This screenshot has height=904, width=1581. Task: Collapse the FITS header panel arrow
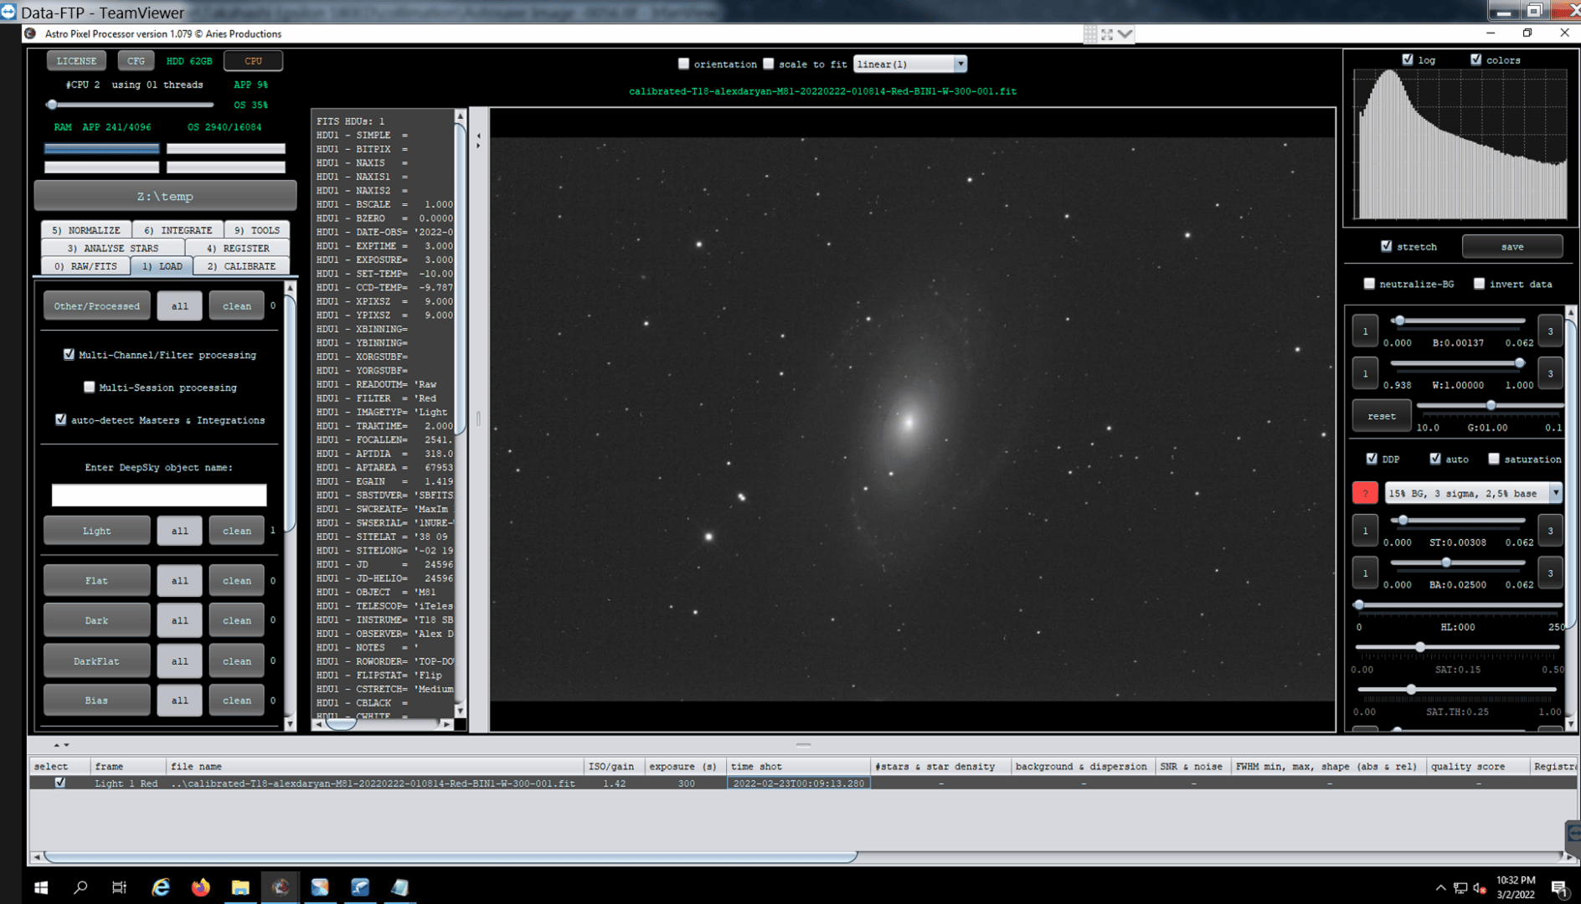[x=479, y=136]
